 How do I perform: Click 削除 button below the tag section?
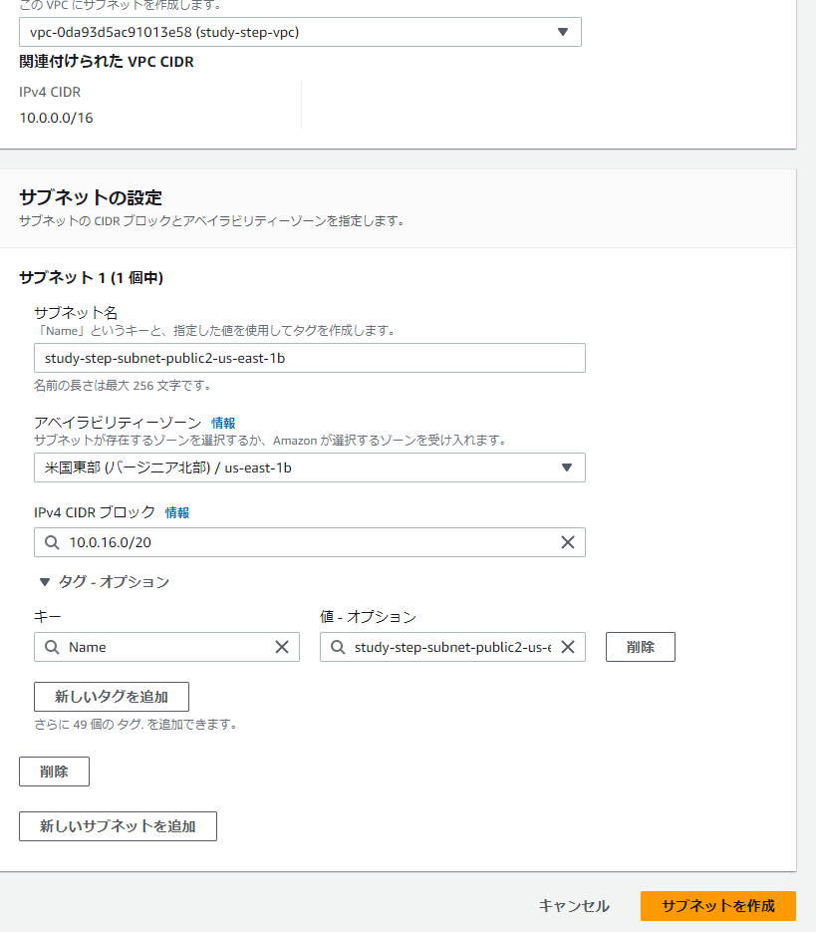(54, 772)
